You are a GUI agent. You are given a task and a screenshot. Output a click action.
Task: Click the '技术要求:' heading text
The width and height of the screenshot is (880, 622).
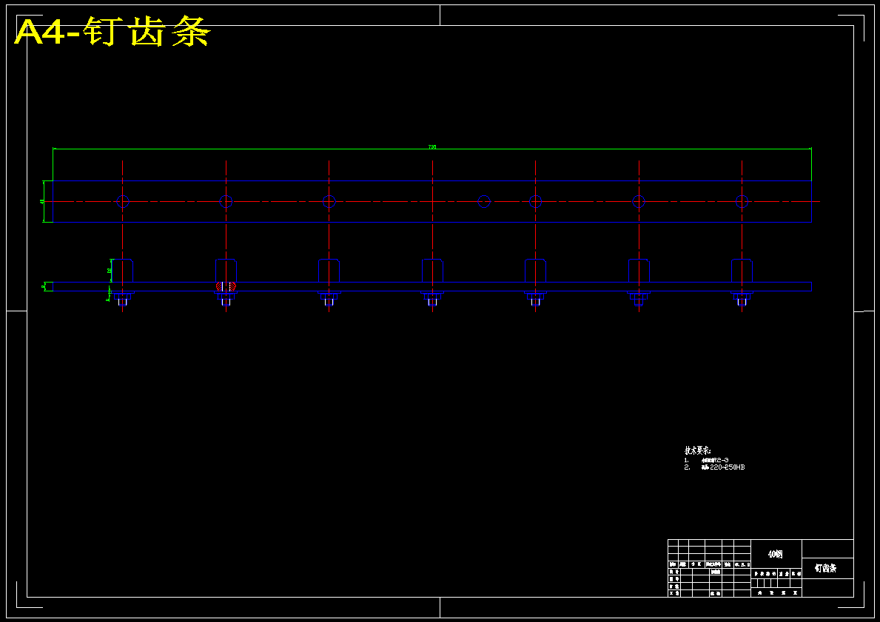tap(698, 450)
